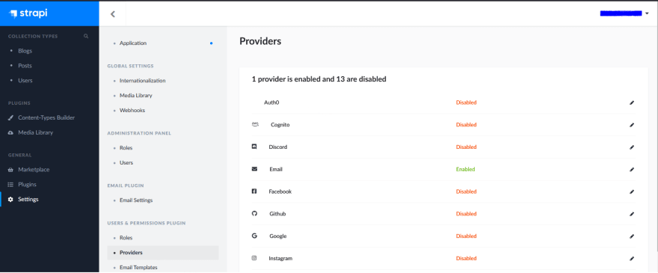The height and width of the screenshot is (273, 658).
Task: Click the Content-Types Builder brush icon
Action: pos(10,117)
